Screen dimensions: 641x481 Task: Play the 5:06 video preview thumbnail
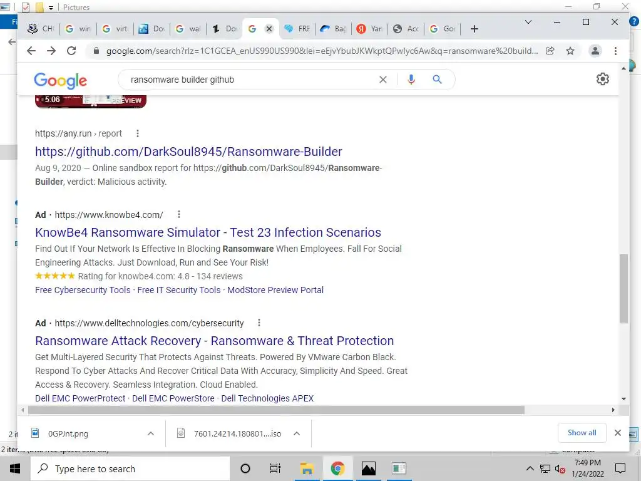pos(91,101)
